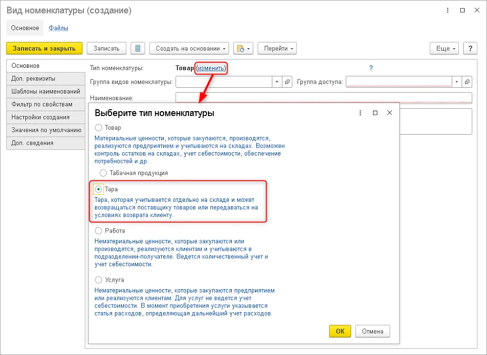Open the Создать на основании dropdown
Viewport: 487px width, 355px height.
(189, 48)
